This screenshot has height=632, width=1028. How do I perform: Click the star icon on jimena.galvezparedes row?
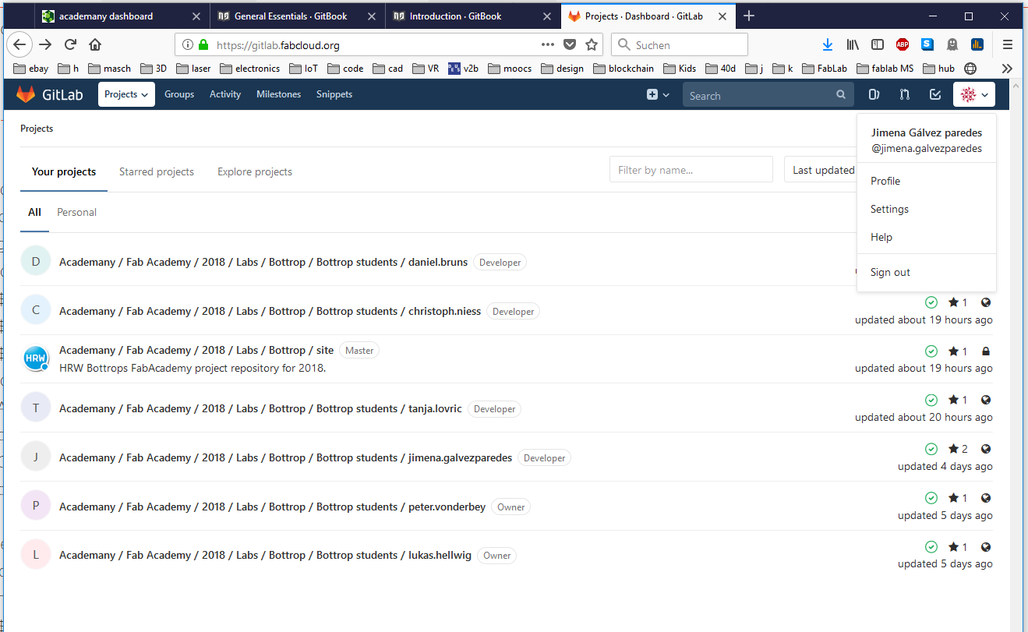coord(953,449)
